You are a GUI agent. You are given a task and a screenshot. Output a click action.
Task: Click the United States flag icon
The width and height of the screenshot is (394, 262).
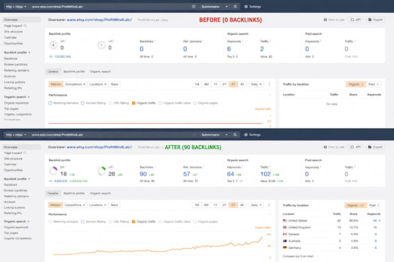284,220
